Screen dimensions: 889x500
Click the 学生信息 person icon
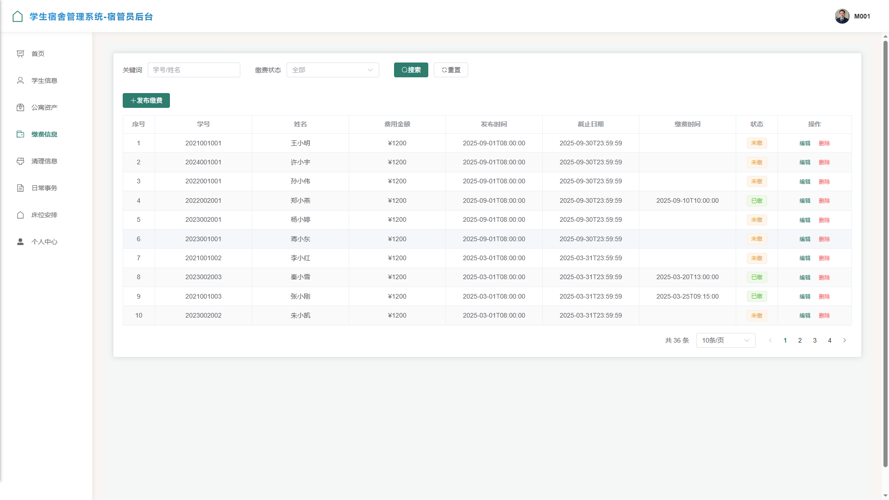20,81
